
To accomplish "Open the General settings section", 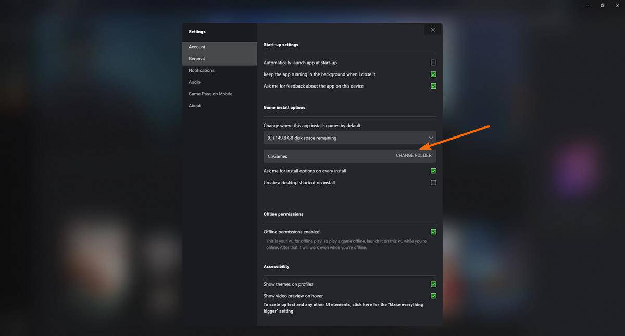I will 196,58.
